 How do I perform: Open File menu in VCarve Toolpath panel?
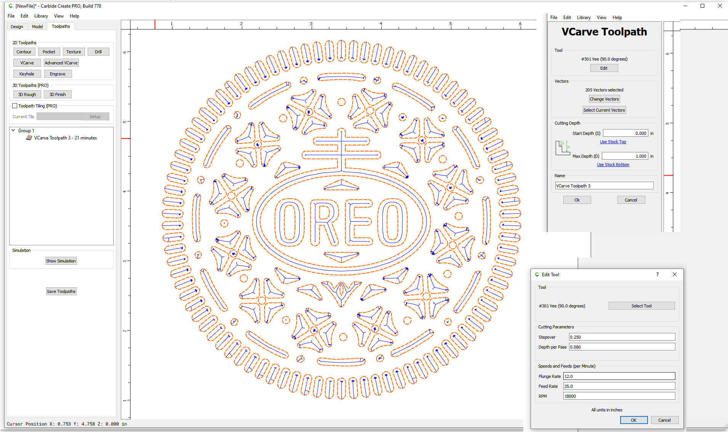coord(554,18)
